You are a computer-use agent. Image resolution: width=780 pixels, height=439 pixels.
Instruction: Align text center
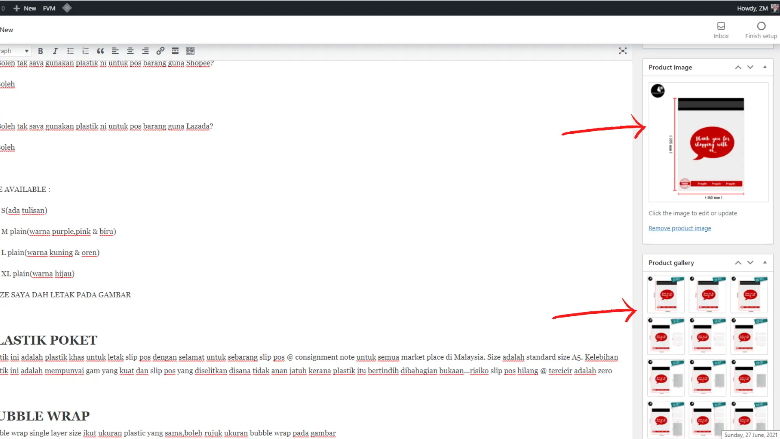(x=130, y=51)
